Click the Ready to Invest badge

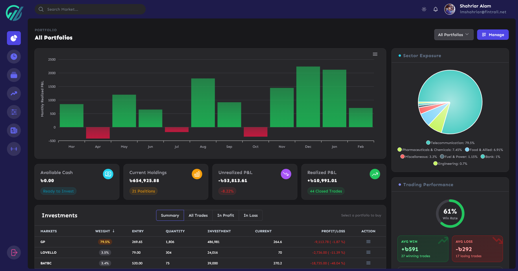coord(58,191)
